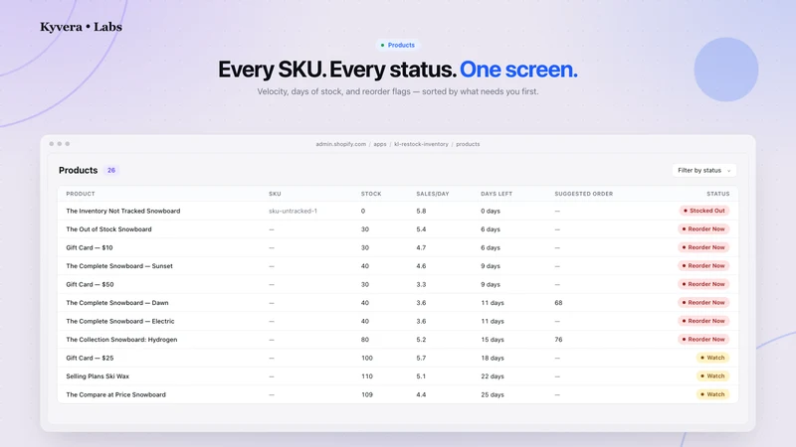Viewport: 796px width, 447px height.
Task: Click suggested order value 68
Action: pos(558,303)
